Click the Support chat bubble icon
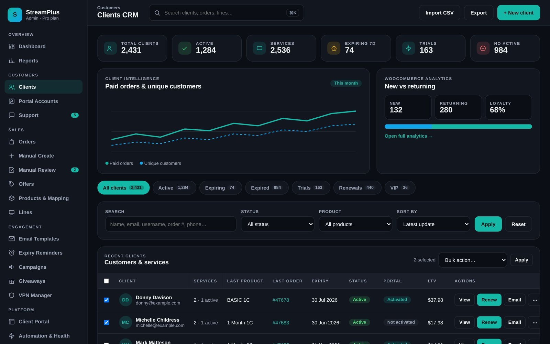This screenshot has height=344, width=550. (12, 115)
